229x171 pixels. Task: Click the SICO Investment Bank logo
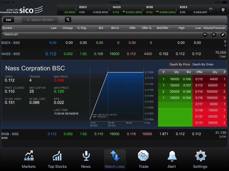coord(21,10)
